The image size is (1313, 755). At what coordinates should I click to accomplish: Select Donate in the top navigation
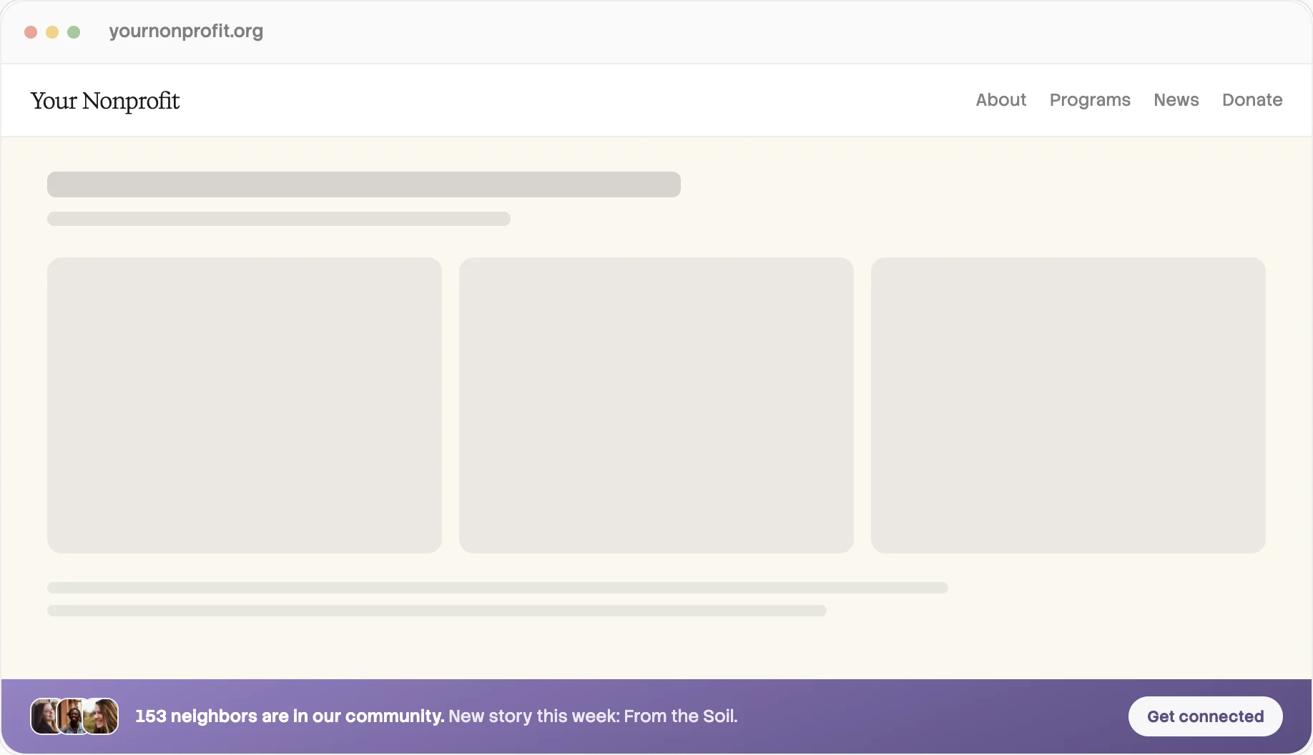[x=1251, y=100]
